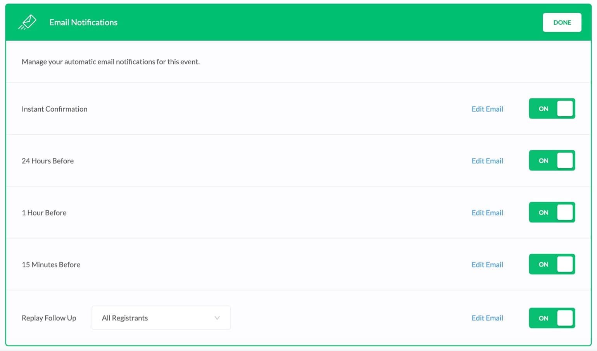Image resolution: width=597 pixels, height=351 pixels.
Task: Click the 1 Hour Before label
Action: (44, 213)
